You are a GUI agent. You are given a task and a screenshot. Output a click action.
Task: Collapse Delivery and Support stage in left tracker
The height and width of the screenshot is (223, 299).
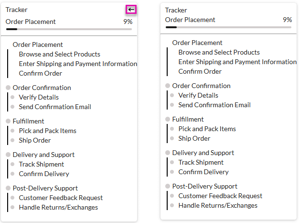point(44,155)
